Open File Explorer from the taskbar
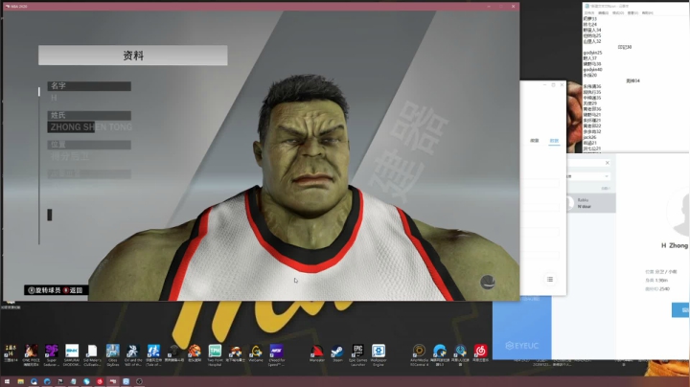The width and height of the screenshot is (690, 387). [21, 381]
